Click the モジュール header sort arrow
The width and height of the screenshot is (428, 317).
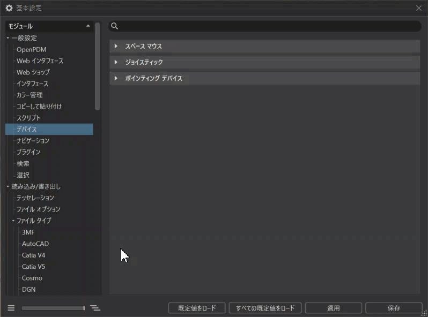point(88,26)
